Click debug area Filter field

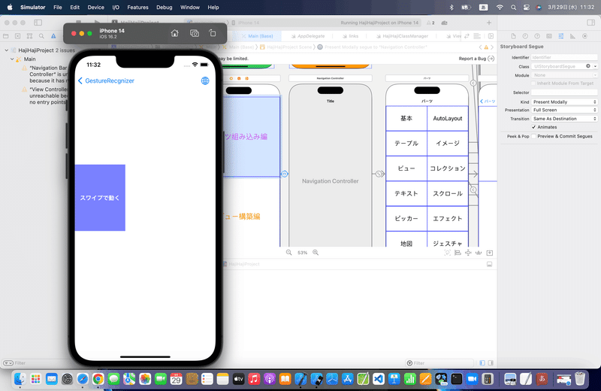tap(439, 363)
